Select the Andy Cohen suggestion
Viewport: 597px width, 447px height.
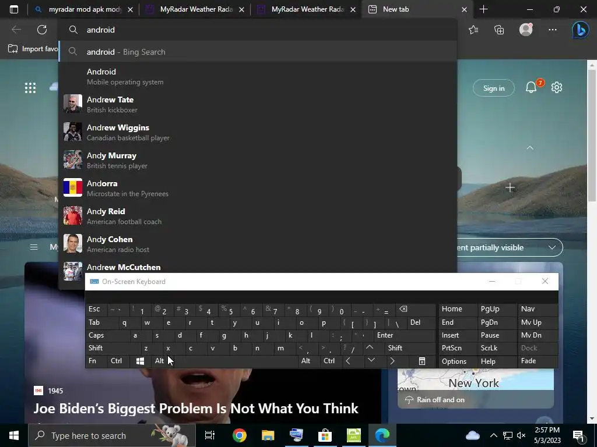[x=258, y=244]
